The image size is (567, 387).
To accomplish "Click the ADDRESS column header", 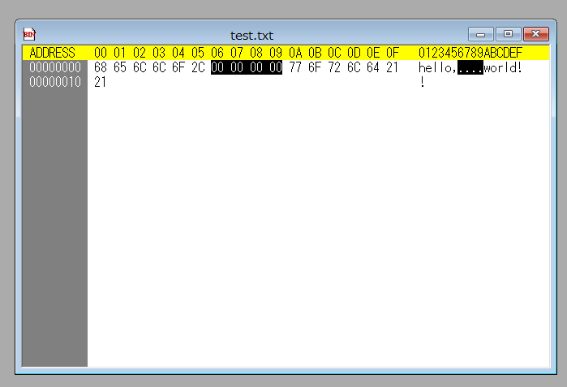I will (52, 53).
